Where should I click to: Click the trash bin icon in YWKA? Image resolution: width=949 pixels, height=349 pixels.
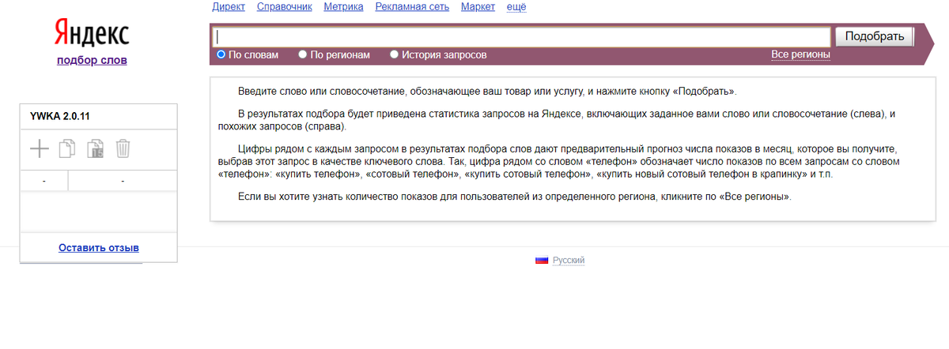click(x=123, y=148)
